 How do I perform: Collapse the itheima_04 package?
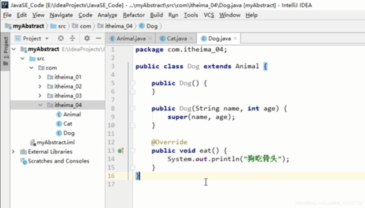40,105
